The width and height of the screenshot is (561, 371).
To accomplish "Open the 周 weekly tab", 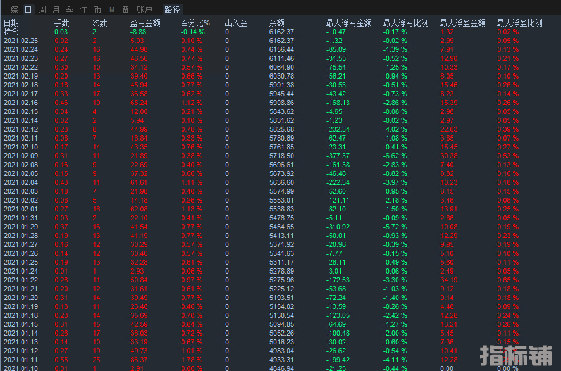I will [42, 9].
